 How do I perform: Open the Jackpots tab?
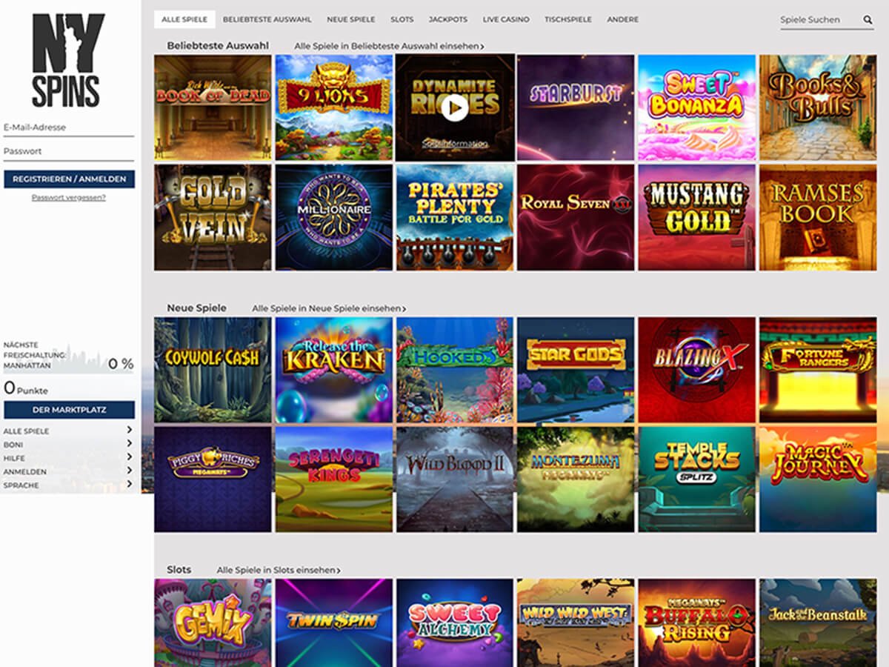coord(448,19)
